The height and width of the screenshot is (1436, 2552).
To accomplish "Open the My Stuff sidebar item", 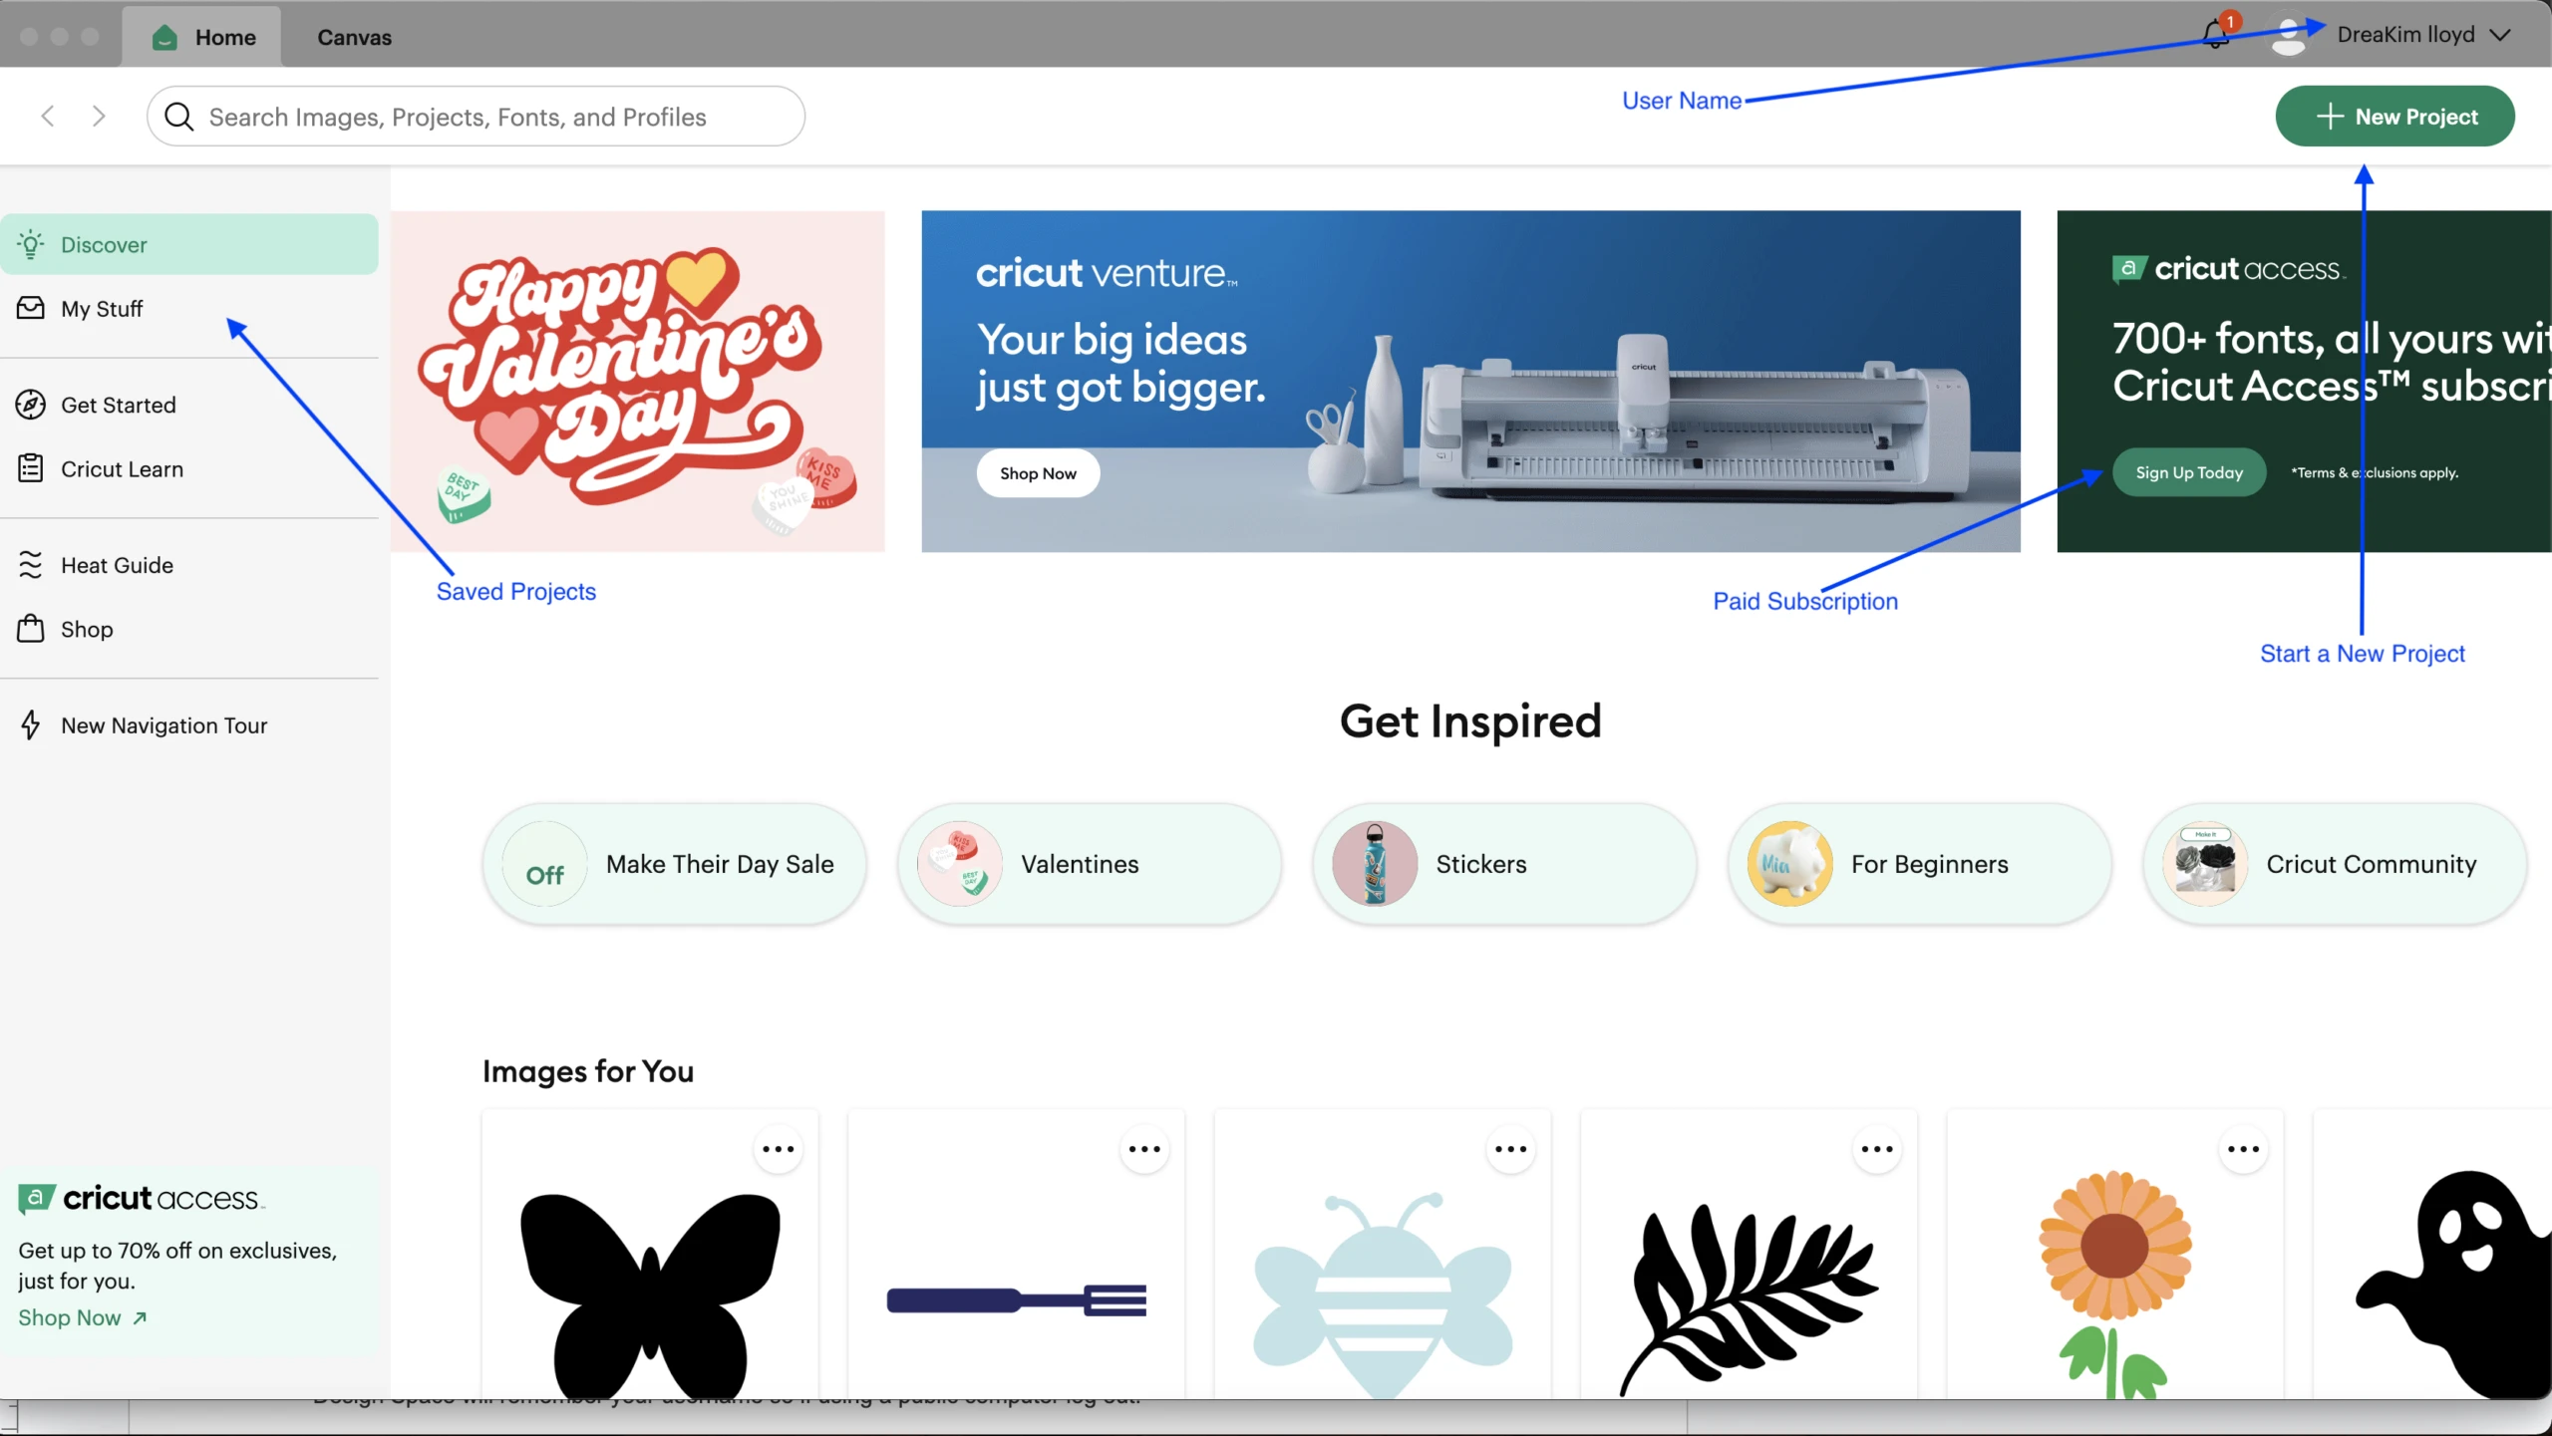I will click(x=102, y=309).
